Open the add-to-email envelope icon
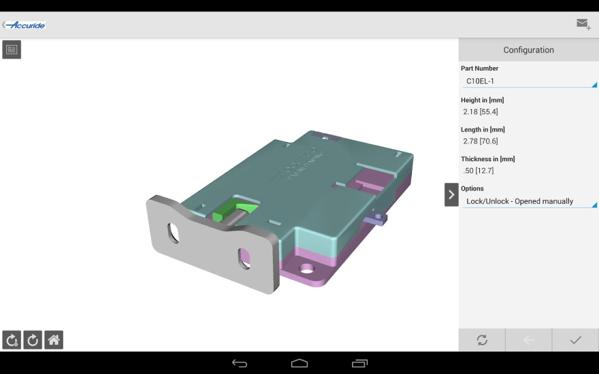 pos(583,24)
